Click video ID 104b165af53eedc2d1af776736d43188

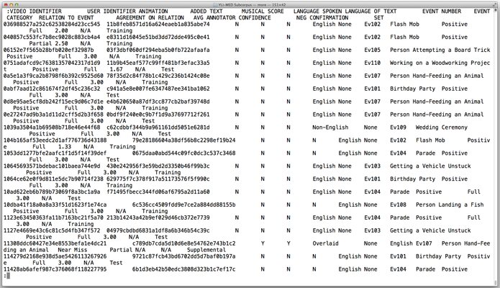55,140
